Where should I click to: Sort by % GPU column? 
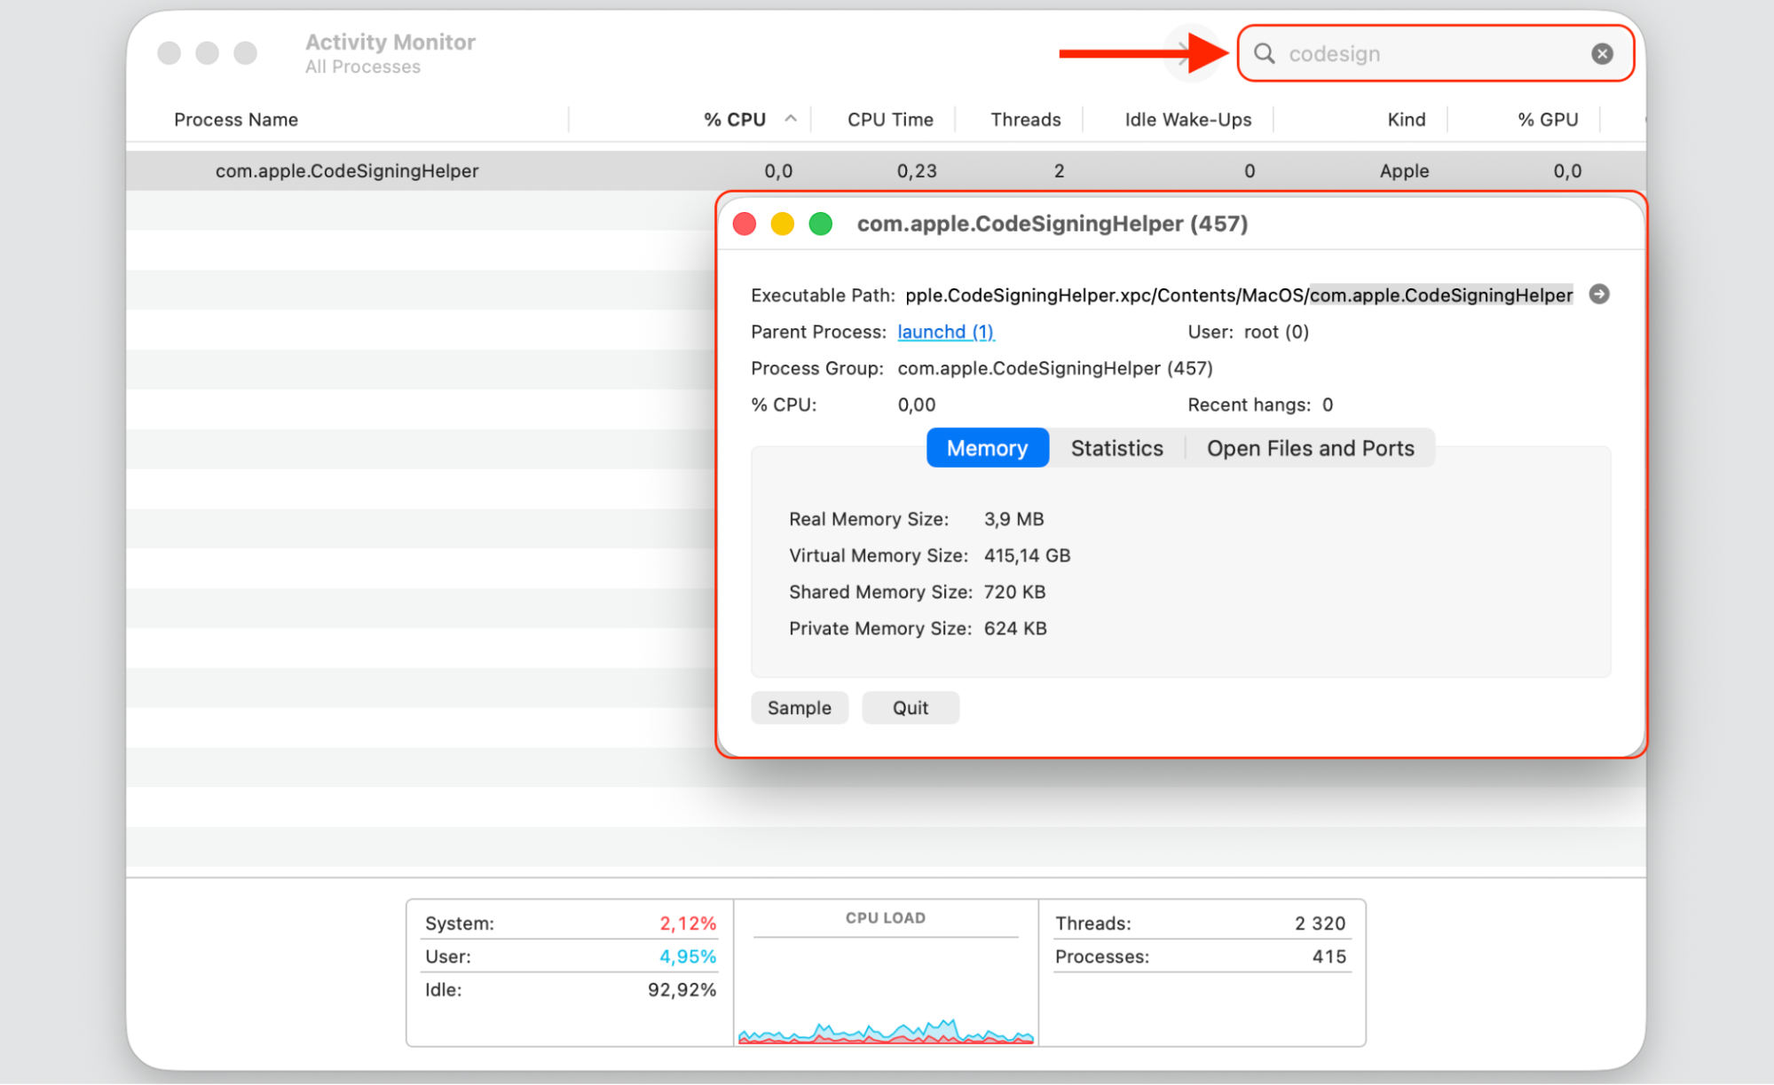point(1548,120)
